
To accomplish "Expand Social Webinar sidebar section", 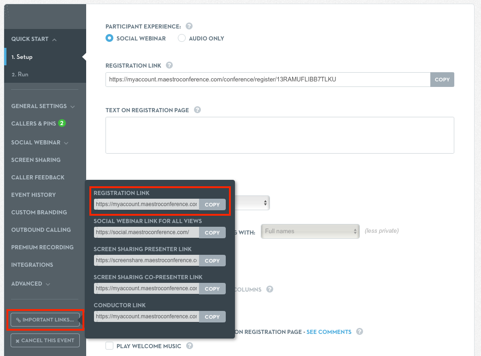I will tap(66, 143).
